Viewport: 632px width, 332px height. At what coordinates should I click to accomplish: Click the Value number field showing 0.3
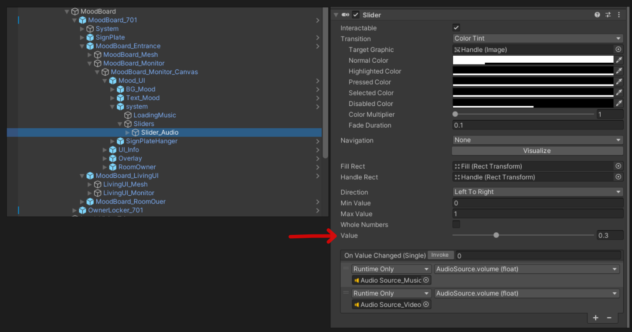click(x=610, y=235)
